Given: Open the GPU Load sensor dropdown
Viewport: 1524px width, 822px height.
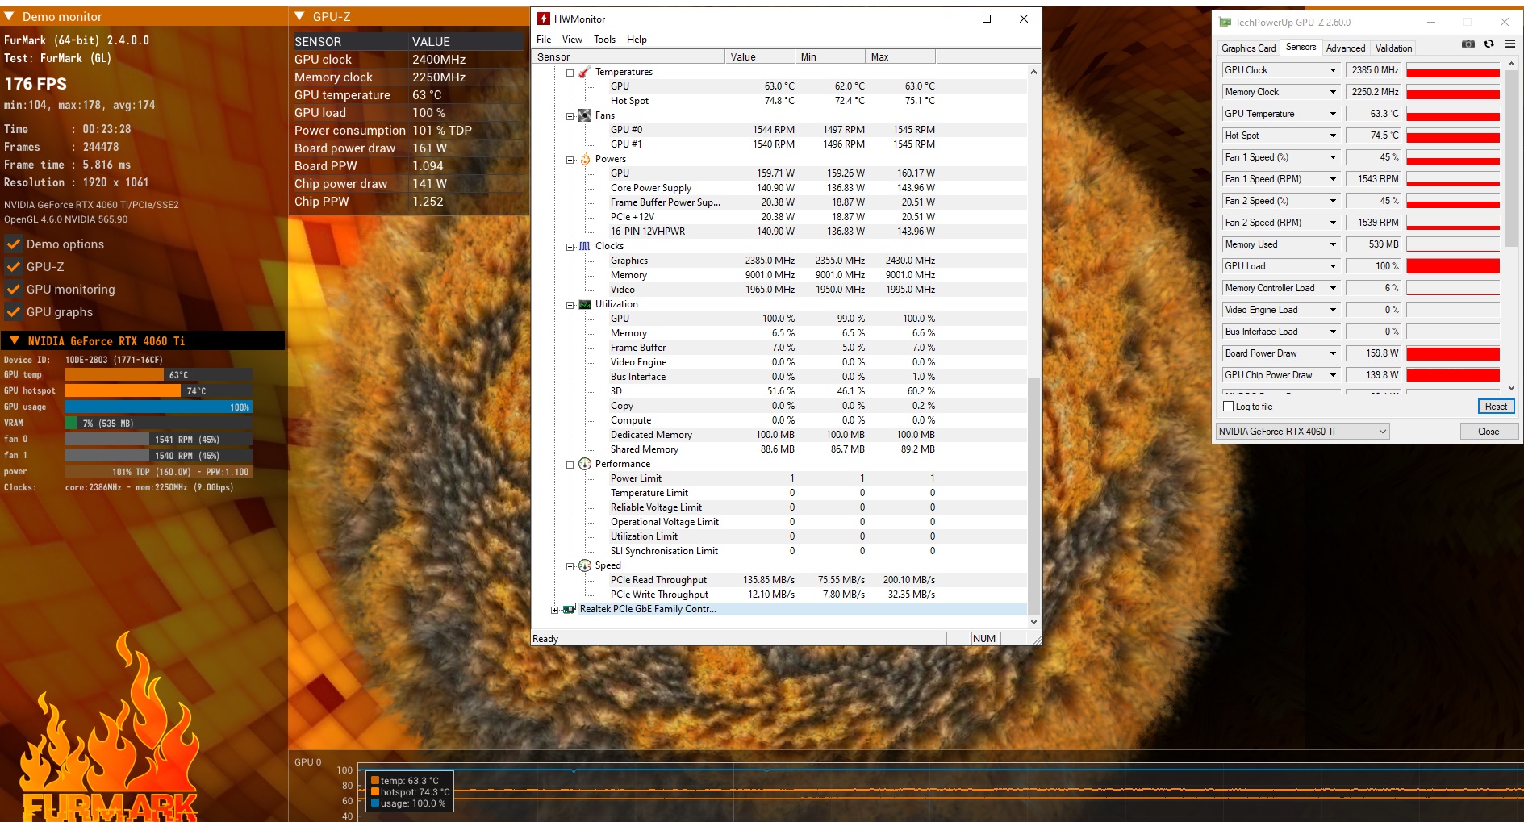Looking at the screenshot, I should (1333, 266).
